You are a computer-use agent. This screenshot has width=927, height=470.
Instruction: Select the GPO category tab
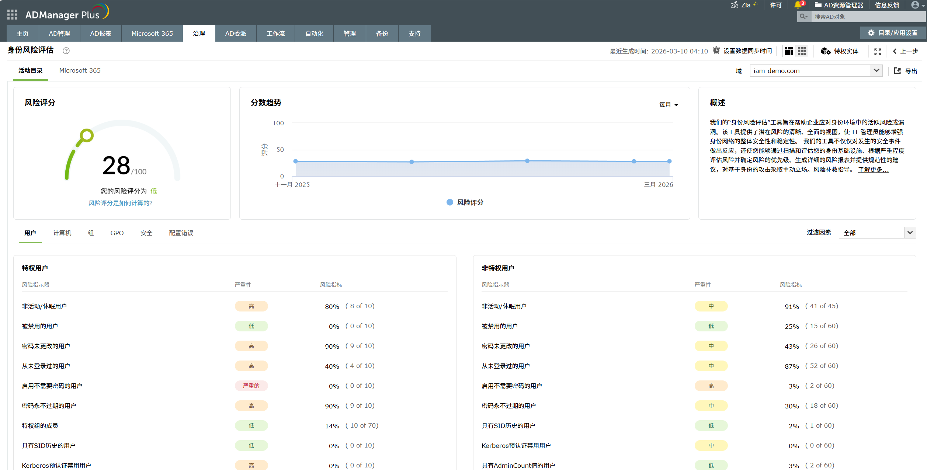pyautogui.click(x=117, y=233)
